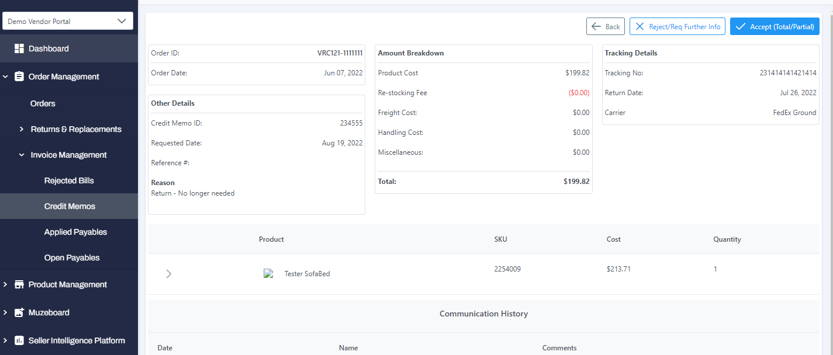Viewport: 833px width, 355px height.
Task: Collapse the Invoice Management chevron
Action: pos(22,155)
